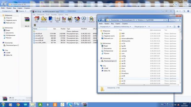Open the Вид menu in SysWOW64 window
The width and height of the screenshot is (191, 107).
point(112,24)
